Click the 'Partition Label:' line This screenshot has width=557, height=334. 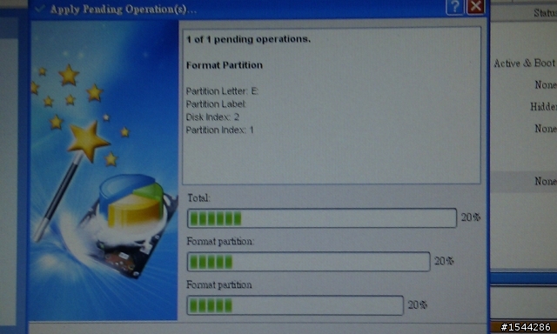[x=216, y=104]
